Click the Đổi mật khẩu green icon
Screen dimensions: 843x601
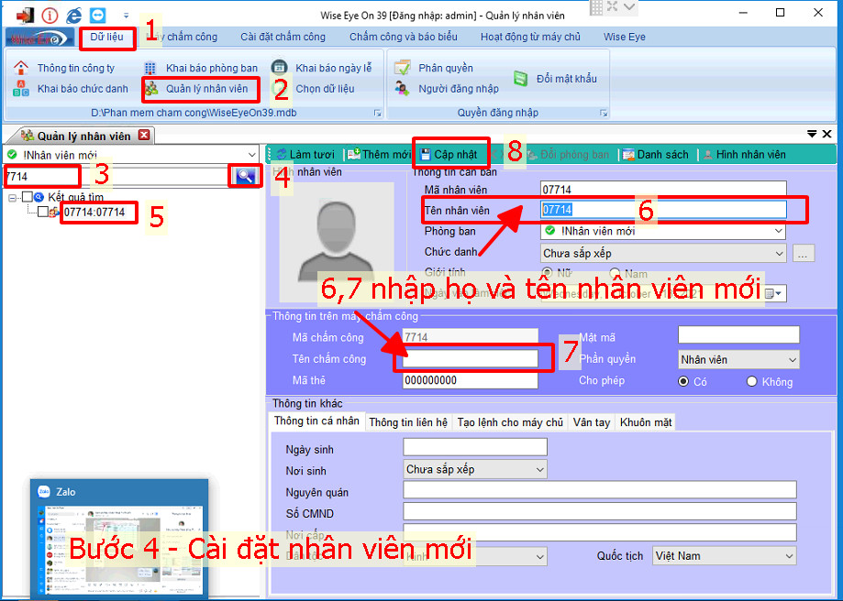[520, 79]
